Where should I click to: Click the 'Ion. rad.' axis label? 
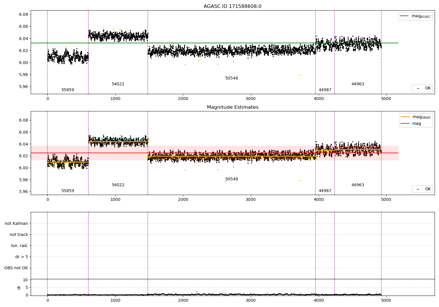point(20,246)
